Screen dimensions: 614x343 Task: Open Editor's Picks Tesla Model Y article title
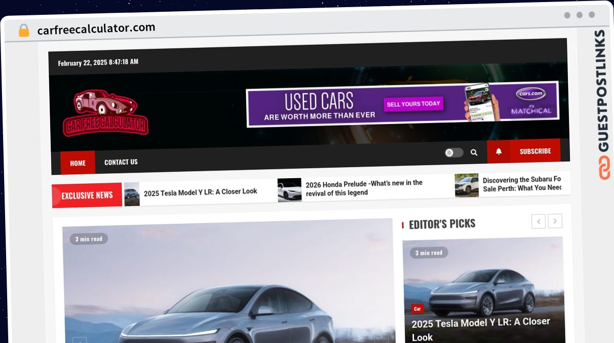481,329
